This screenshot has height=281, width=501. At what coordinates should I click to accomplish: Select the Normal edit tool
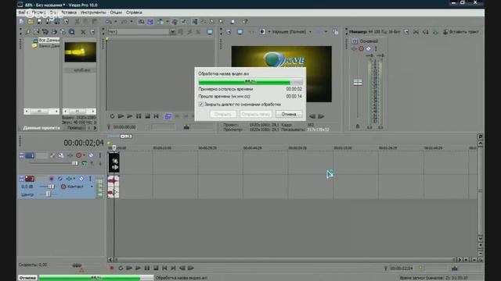click(x=195, y=22)
